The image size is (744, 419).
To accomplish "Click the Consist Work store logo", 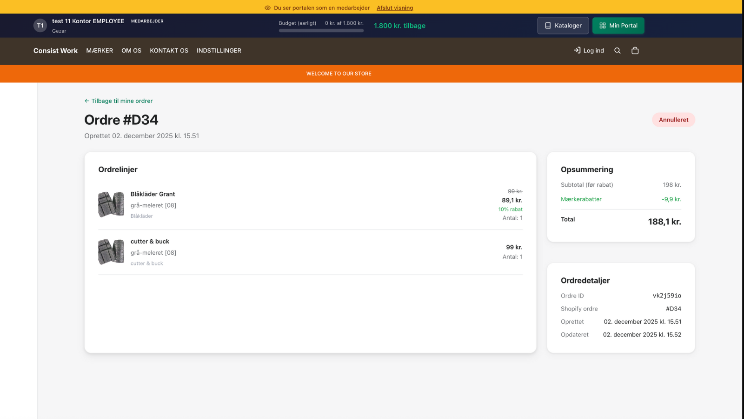I will [x=55, y=50].
